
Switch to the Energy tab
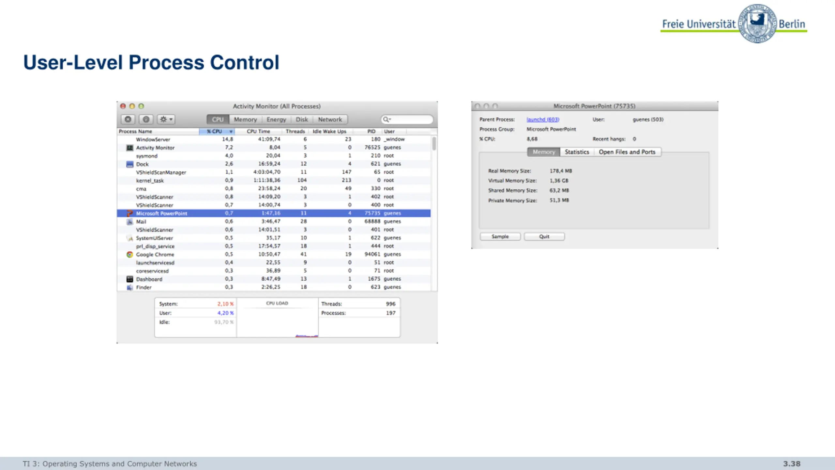(x=276, y=119)
